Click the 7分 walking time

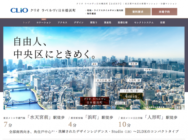(8, 124)
